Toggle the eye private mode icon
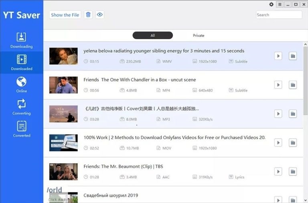The width and height of the screenshot is (308, 203). [x=100, y=14]
